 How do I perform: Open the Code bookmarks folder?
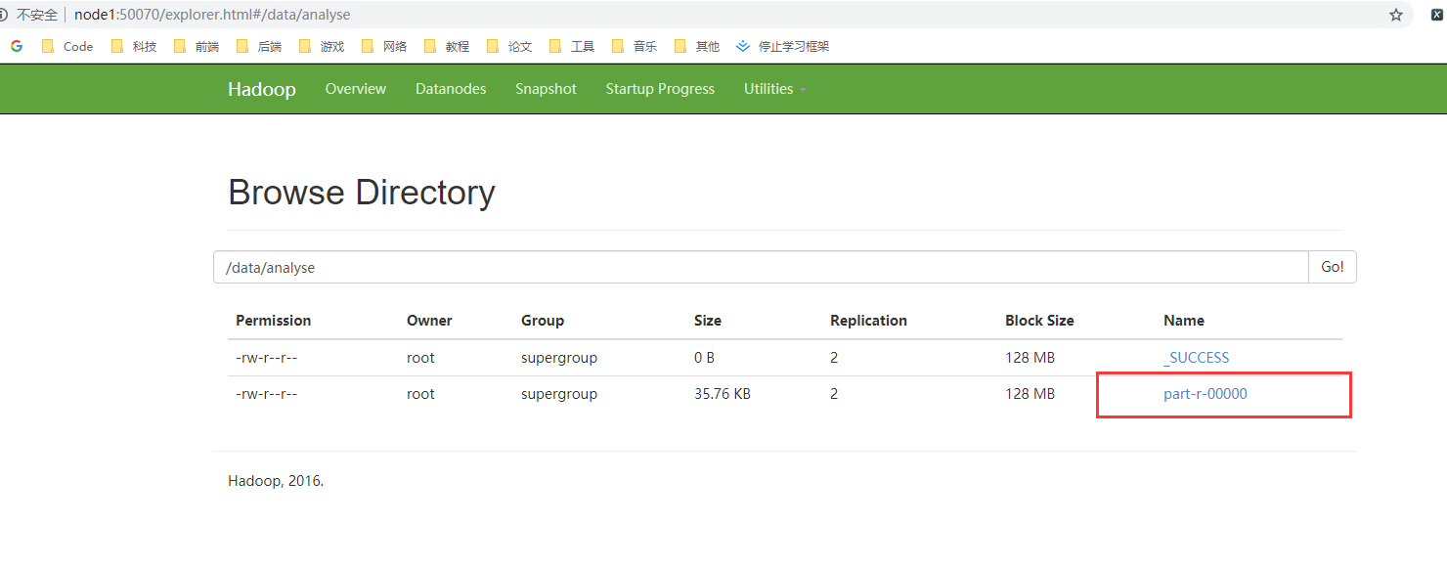pyautogui.click(x=67, y=46)
